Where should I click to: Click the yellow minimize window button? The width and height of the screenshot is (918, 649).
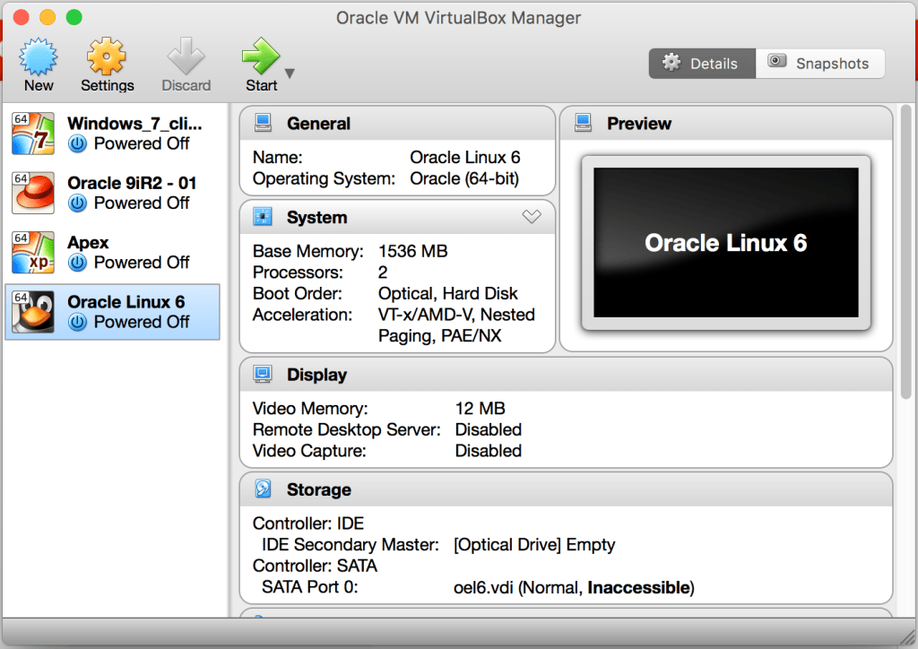click(48, 17)
